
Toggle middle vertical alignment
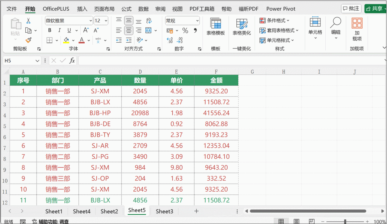click(129, 21)
